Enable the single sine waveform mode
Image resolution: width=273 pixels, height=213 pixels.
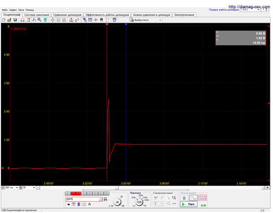pyautogui.click(x=193, y=198)
